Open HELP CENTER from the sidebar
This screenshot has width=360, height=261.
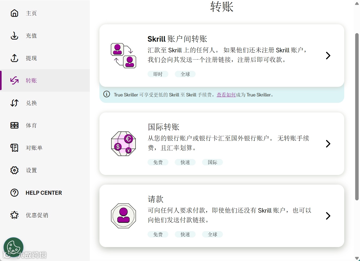pyautogui.click(x=45, y=193)
